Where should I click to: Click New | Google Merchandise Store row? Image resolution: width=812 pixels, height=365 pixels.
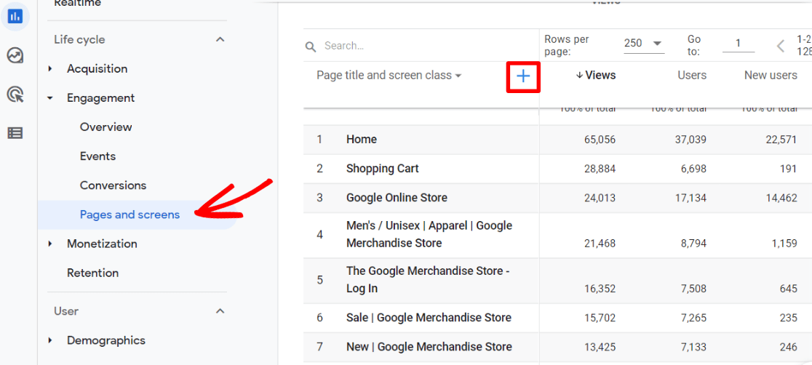coord(429,346)
